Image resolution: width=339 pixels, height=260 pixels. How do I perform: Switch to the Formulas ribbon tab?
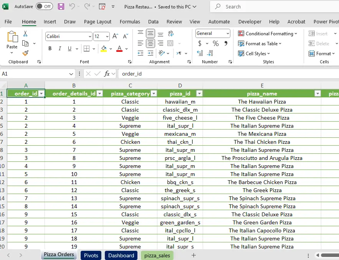[130, 21]
